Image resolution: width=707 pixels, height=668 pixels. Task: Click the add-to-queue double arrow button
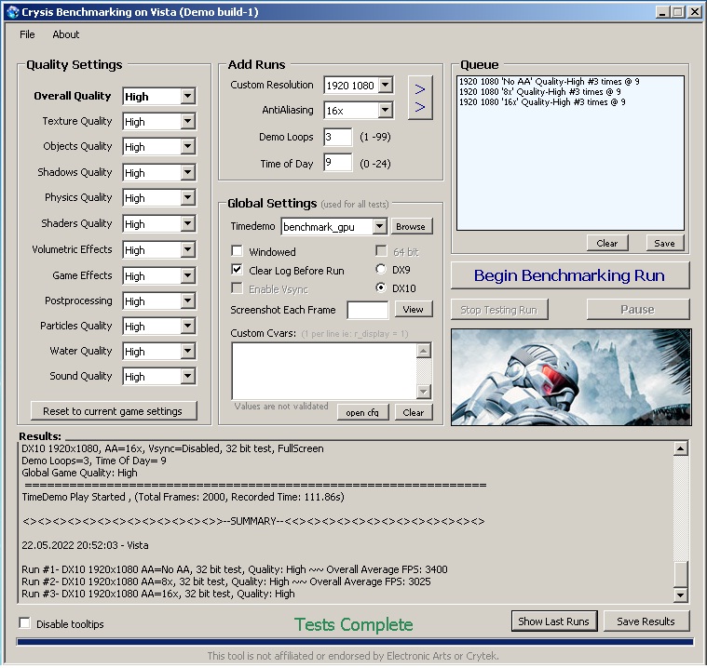pyautogui.click(x=420, y=98)
